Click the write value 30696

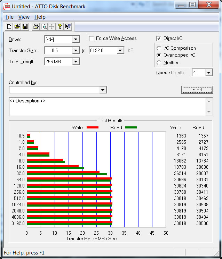pyautogui.click(x=180, y=179)
